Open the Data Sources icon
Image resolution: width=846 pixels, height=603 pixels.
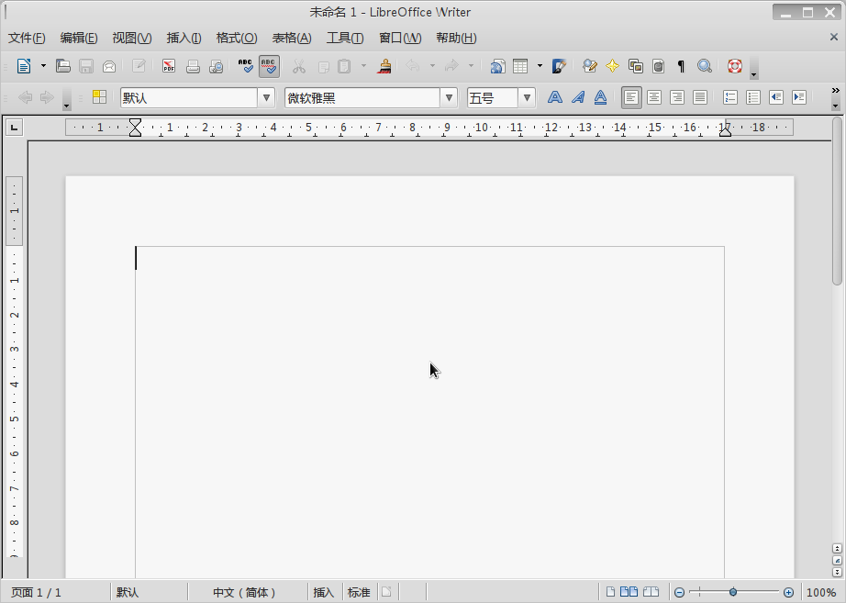tap(658, 66)
